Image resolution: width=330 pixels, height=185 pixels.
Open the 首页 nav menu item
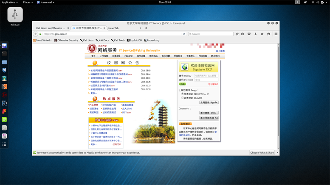tap(93, 56)
